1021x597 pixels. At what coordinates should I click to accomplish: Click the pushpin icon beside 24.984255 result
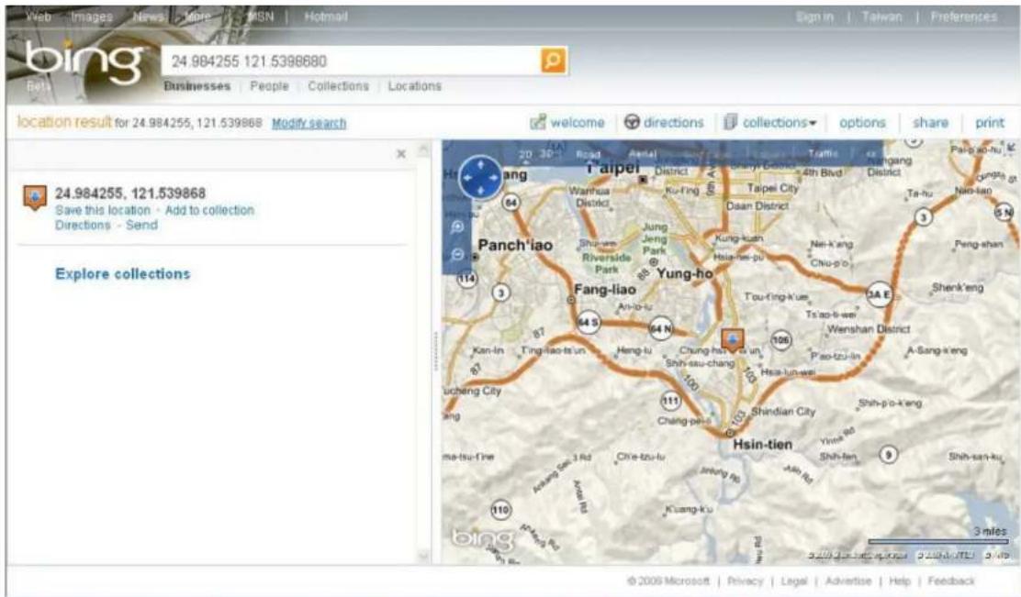pyautogui.click(x=35, y=197)
